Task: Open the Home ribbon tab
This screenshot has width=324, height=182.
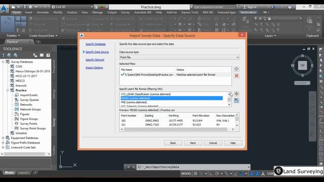Action: pos(16,12)
